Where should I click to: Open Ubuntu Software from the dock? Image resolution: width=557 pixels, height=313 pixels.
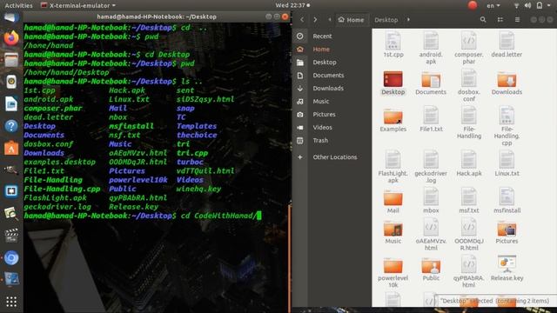[11, 148]
